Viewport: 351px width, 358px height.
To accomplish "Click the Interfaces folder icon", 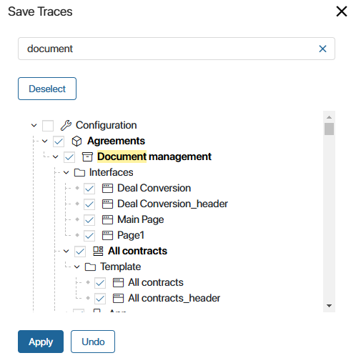I will (79, 172).
